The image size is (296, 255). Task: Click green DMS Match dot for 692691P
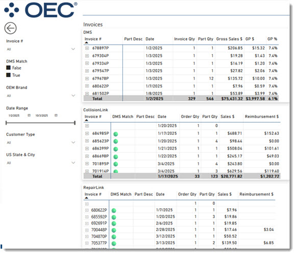coord(114,224)
